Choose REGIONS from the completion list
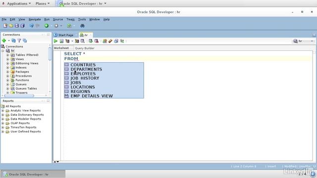Viewport: 317px width, 178px height. coord(104,91)
